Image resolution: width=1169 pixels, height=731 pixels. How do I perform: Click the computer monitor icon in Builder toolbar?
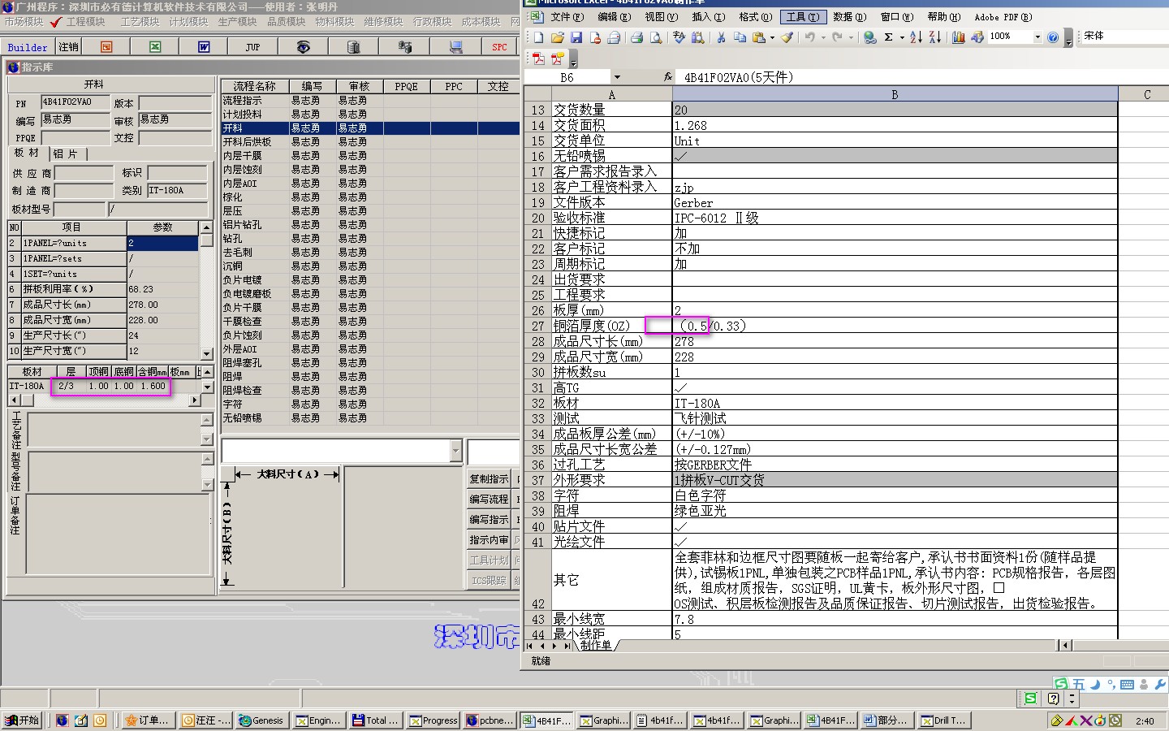[455, 47]
